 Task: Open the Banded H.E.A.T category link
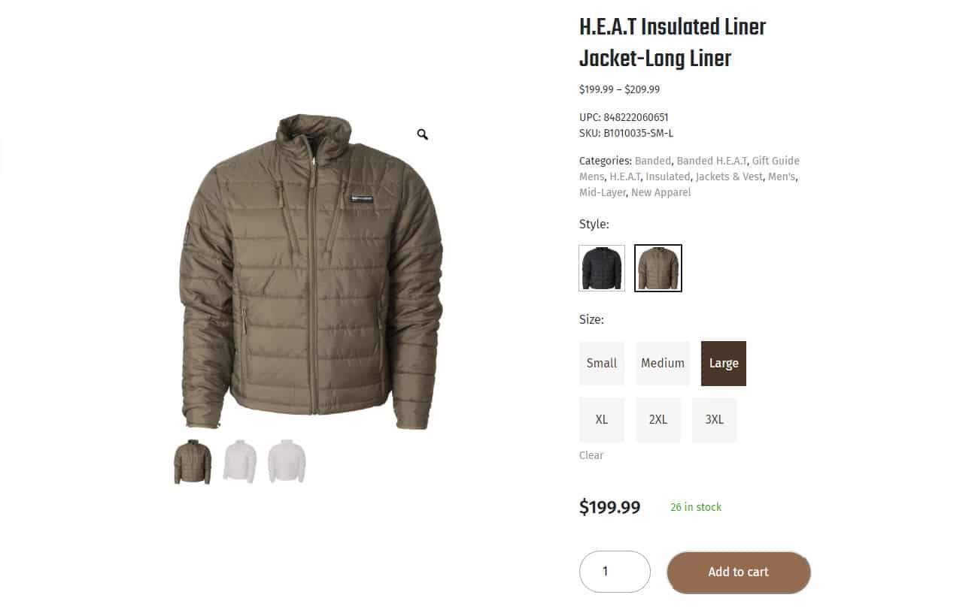coord(712,161)
